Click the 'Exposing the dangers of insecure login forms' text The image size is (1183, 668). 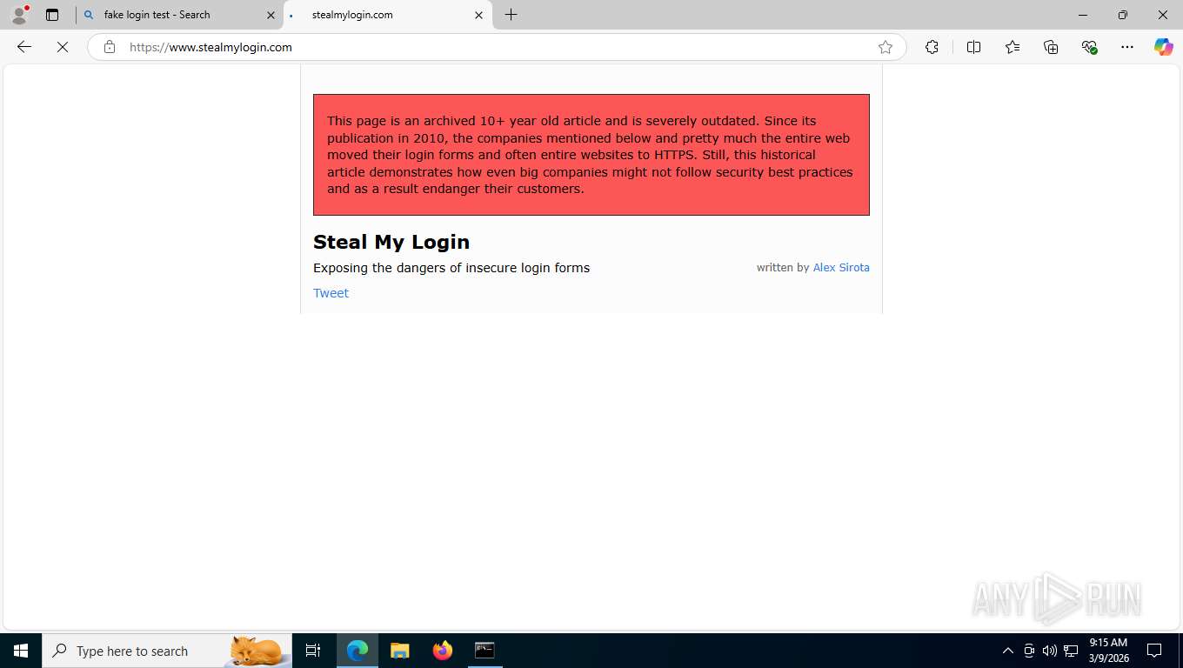point(451,268)
